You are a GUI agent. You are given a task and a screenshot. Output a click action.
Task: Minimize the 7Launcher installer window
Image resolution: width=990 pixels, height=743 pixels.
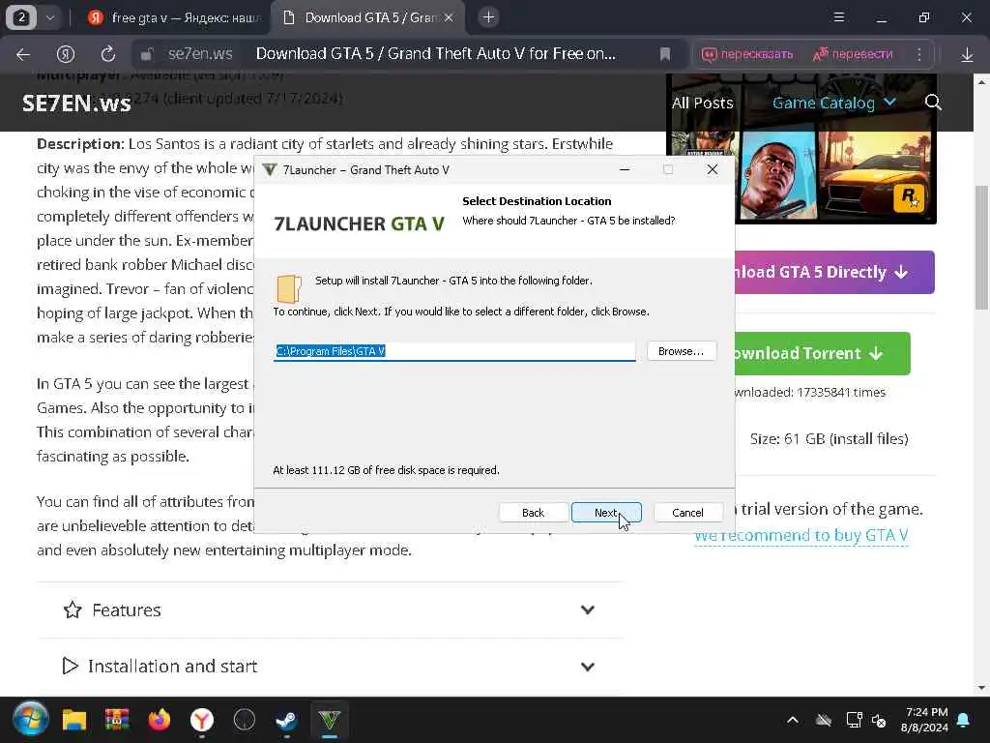[625, 170]
